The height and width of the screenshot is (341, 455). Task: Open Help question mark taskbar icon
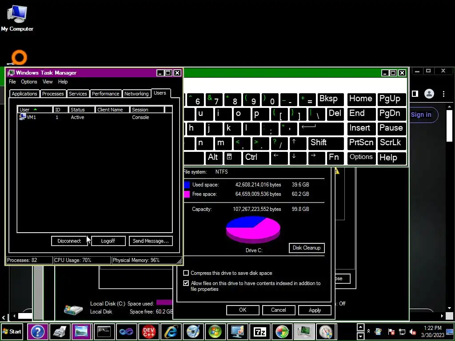[x=37, y=331]
